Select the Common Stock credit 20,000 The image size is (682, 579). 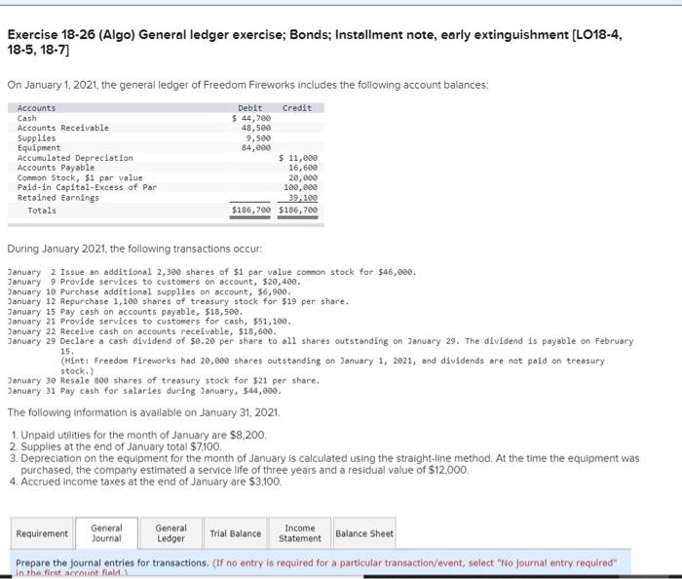[303, 177]
